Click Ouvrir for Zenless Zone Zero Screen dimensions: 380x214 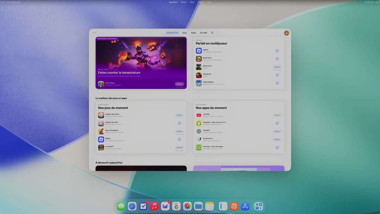[179, 115]
